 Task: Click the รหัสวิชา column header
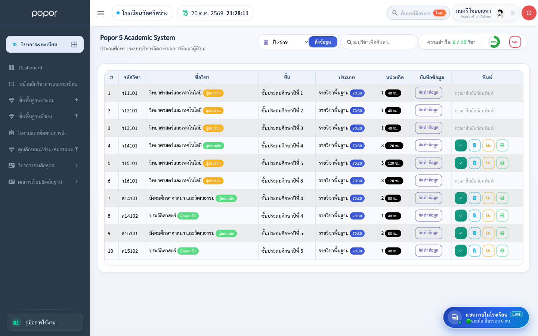point(132,77)
